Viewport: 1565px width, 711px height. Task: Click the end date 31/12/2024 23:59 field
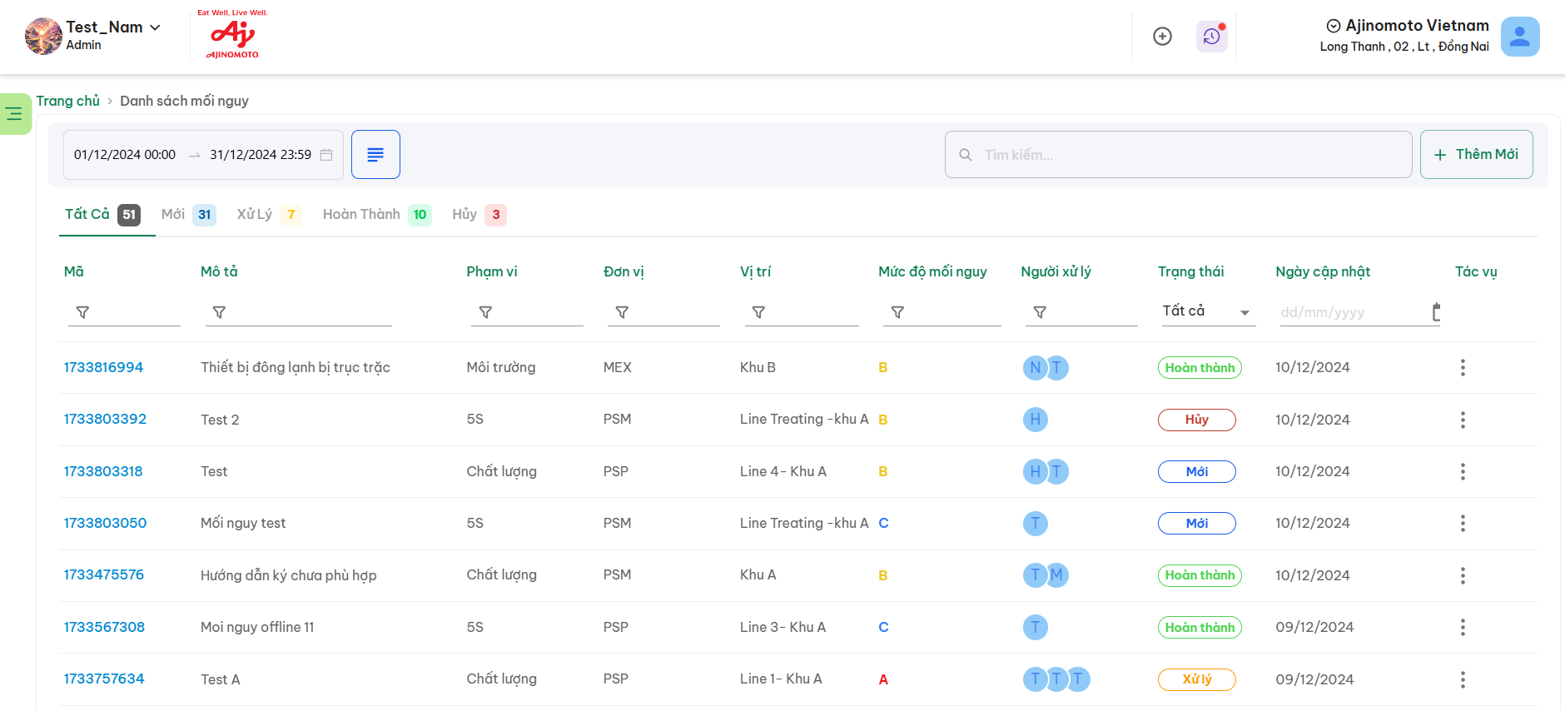click(261, 155)
